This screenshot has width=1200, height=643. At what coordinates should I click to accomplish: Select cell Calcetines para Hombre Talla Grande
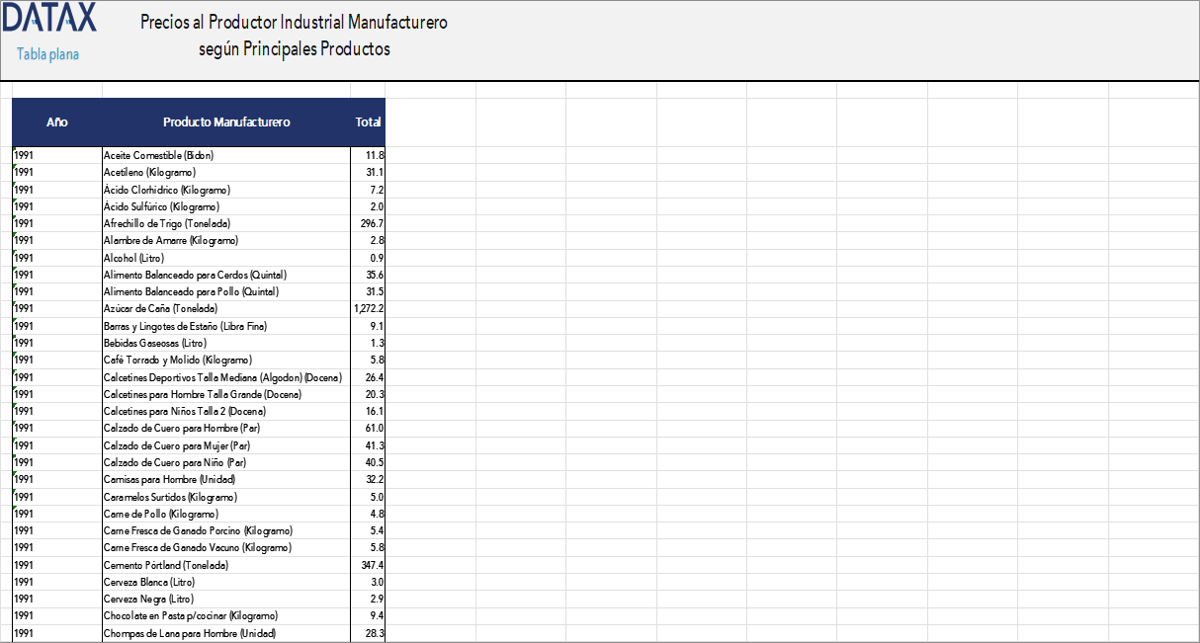(226, 394)
